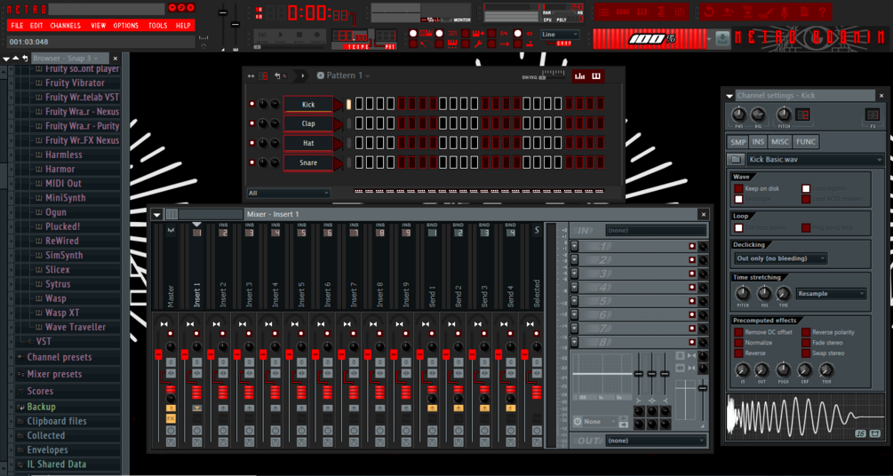Open the TOOLS menu
Image resolution: width=893 pixels, height=476 pixels.
coord(158,26)
